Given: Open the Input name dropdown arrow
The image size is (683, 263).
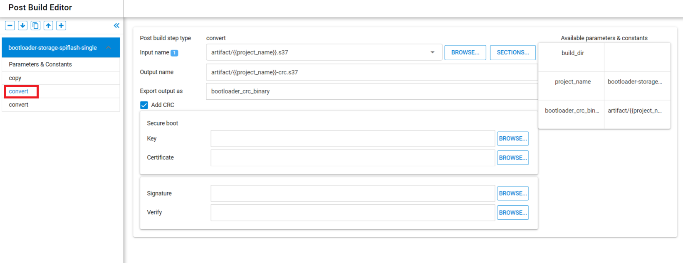Looking at the screenshot, I should tap(433, 52).
